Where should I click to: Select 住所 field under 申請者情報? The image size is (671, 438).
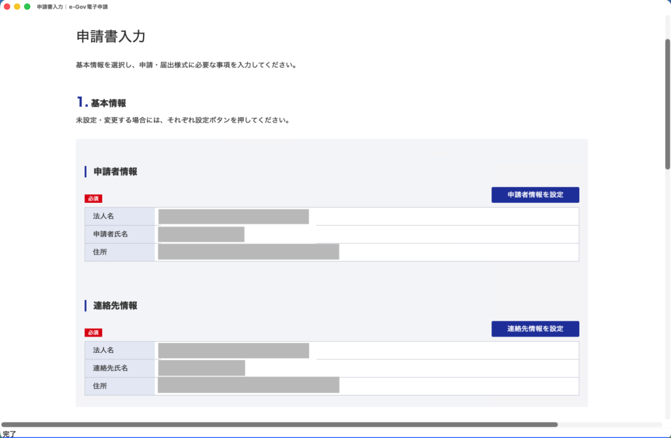tap(367, 252)
